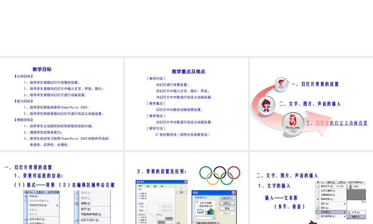The height and width of the screenshot is (224, 373).
Task: Click the line 1、指导学生掌握幻灯片背景的设置
Action: click(x=51, y=83)
